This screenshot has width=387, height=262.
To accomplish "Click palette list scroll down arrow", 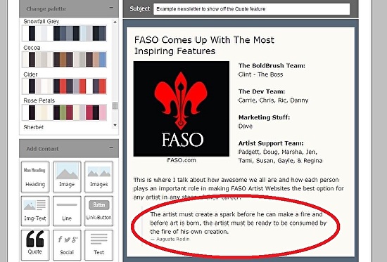I will 115,125.
